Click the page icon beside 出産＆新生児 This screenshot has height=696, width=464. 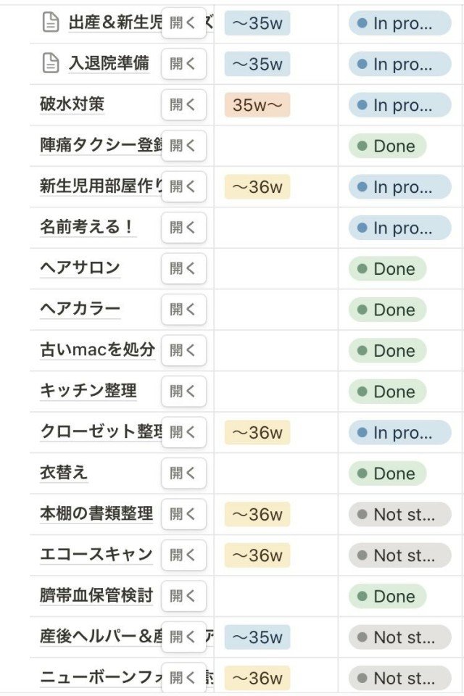coord(49,23)
